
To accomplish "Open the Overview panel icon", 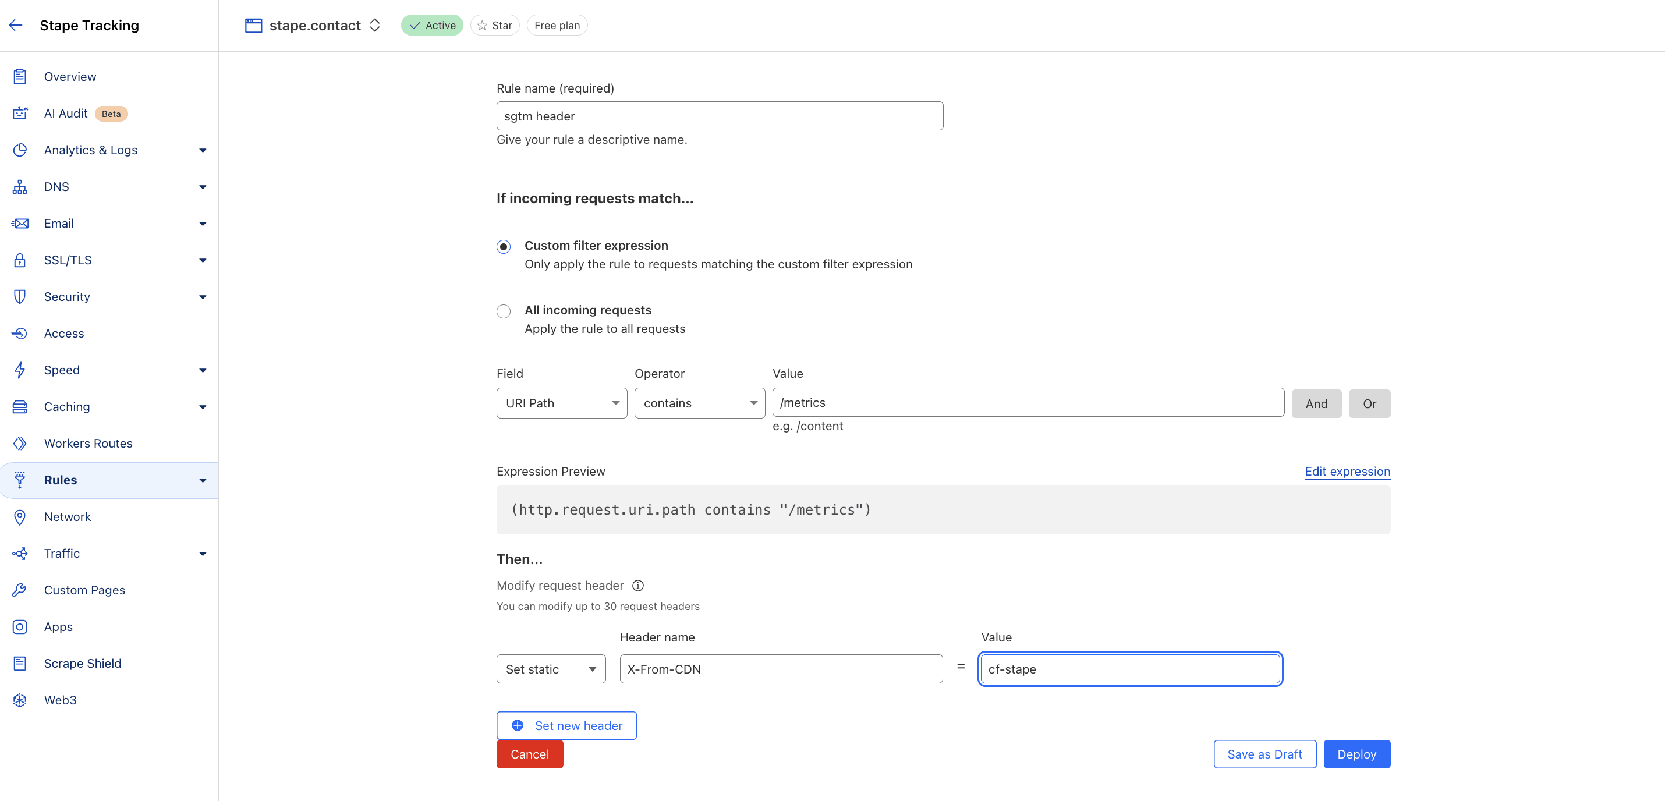I will 19,76.
